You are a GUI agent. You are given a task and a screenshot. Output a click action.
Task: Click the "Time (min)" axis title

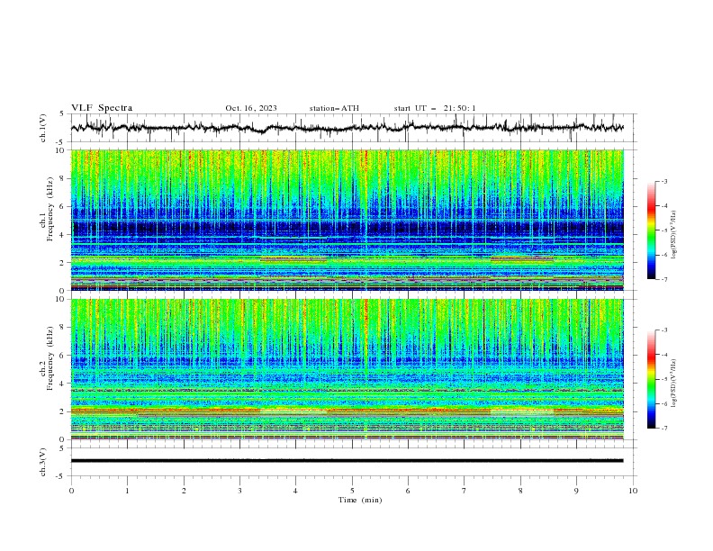[360, 500]
